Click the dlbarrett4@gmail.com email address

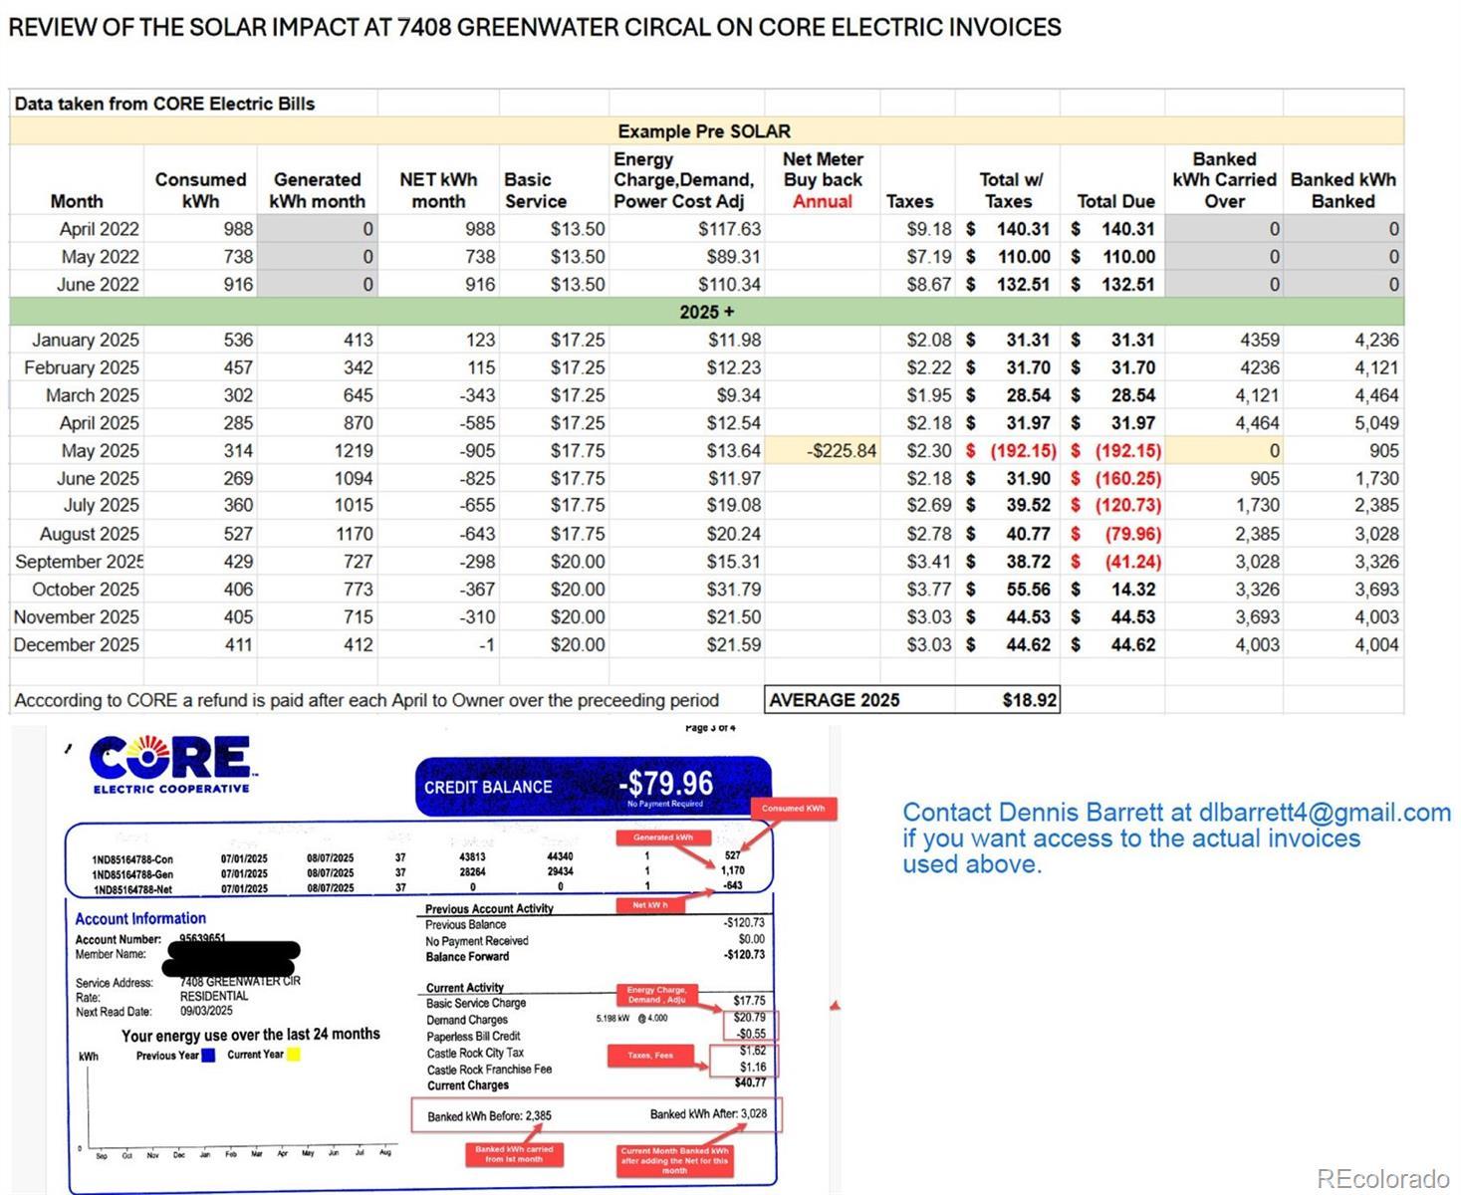pos(1325,813)
